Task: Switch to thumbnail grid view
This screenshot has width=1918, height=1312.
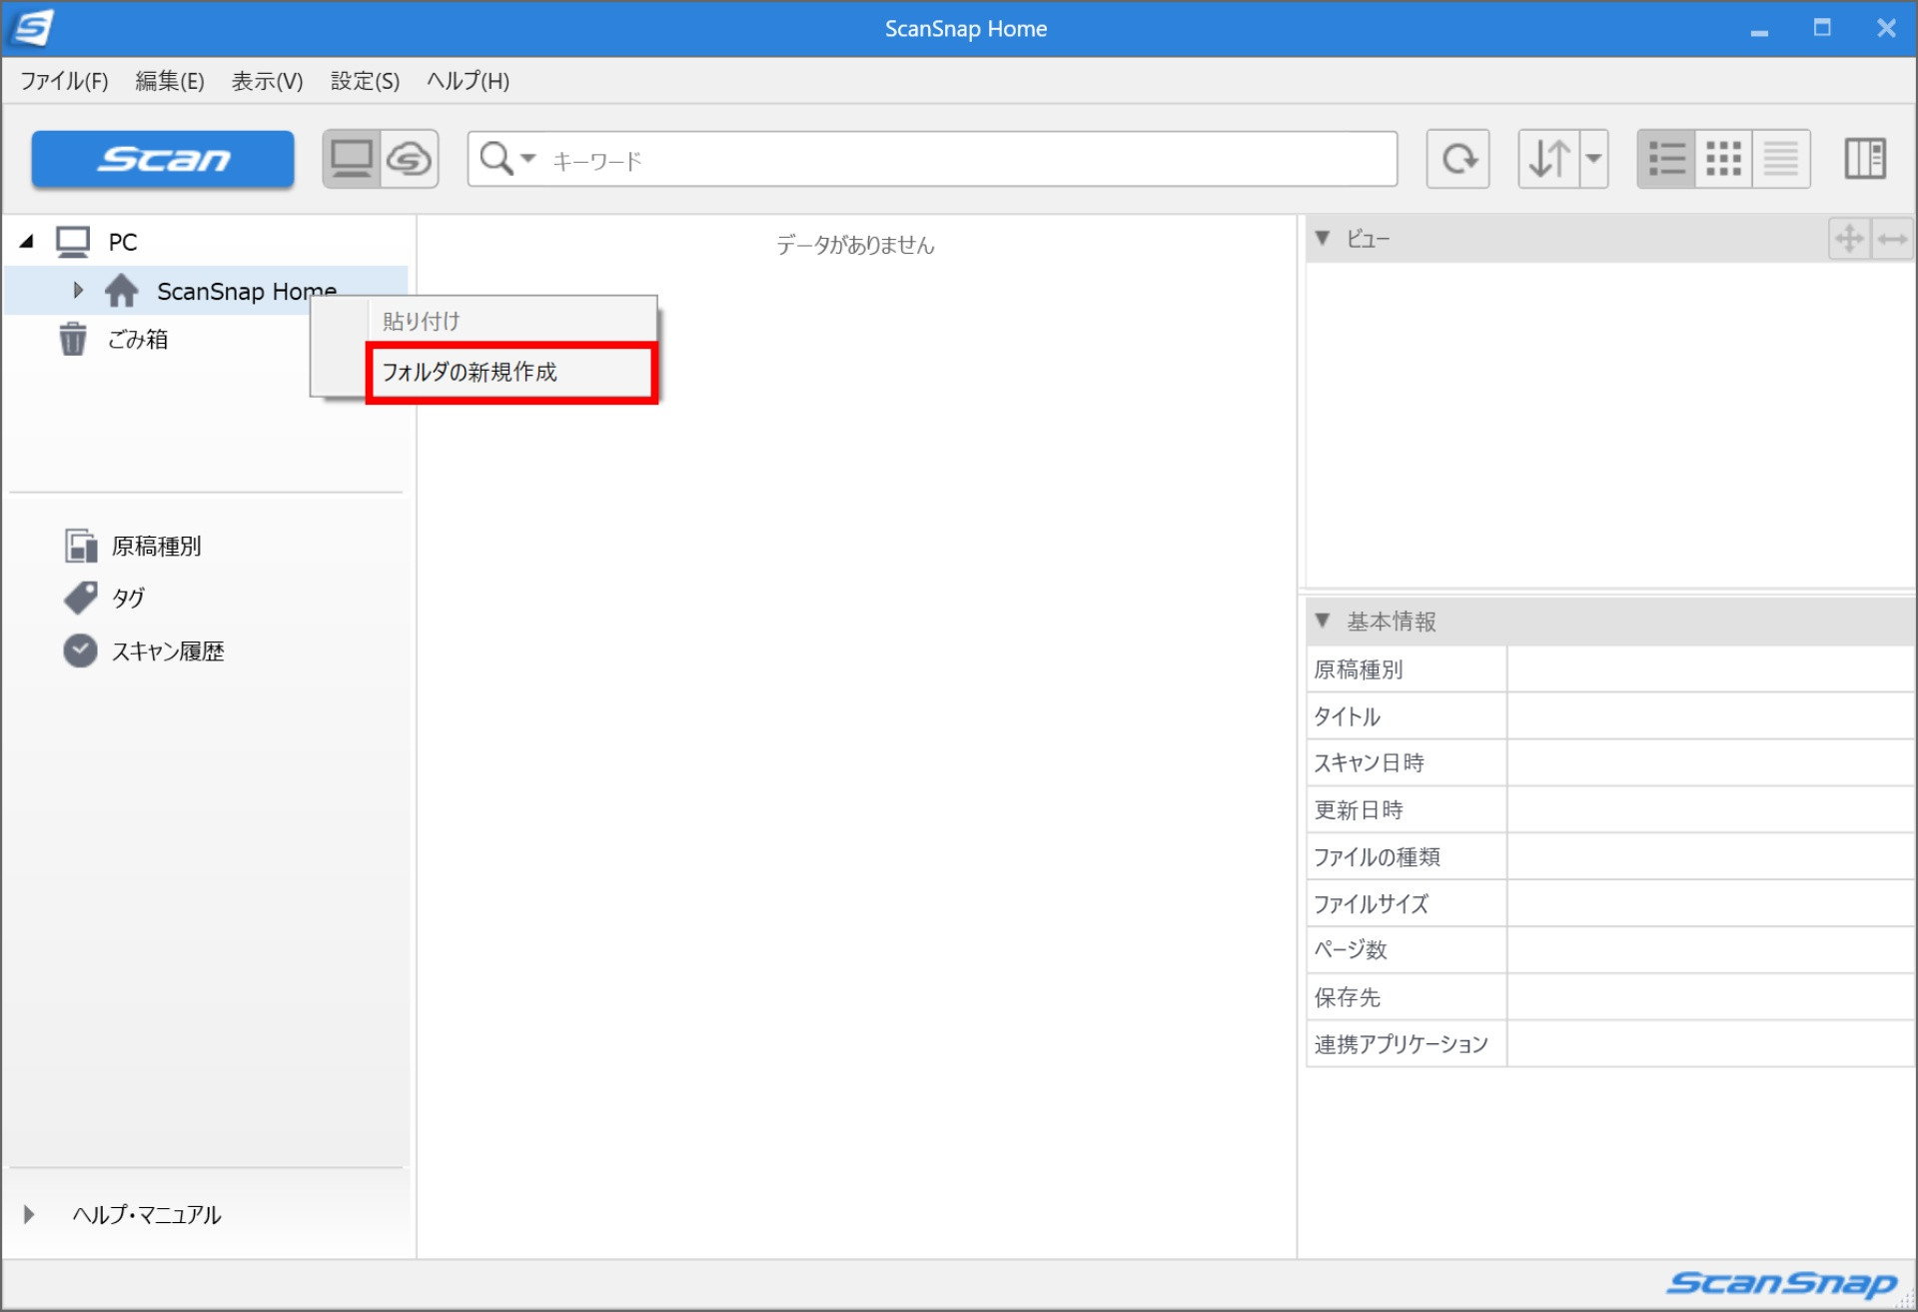Action: pos(1724,159)
